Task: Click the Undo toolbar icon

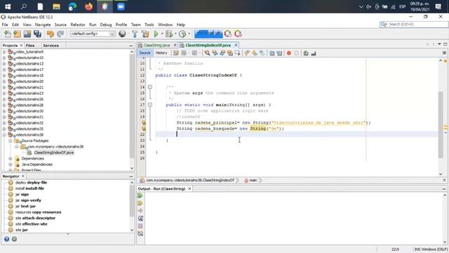Action: pyautogui.click(x=50, y=34)
